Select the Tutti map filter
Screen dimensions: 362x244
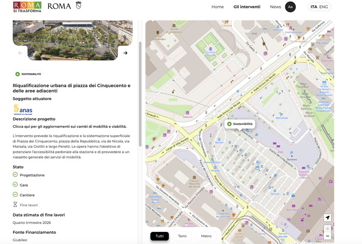pyautogui.click(x=160, y=236)
